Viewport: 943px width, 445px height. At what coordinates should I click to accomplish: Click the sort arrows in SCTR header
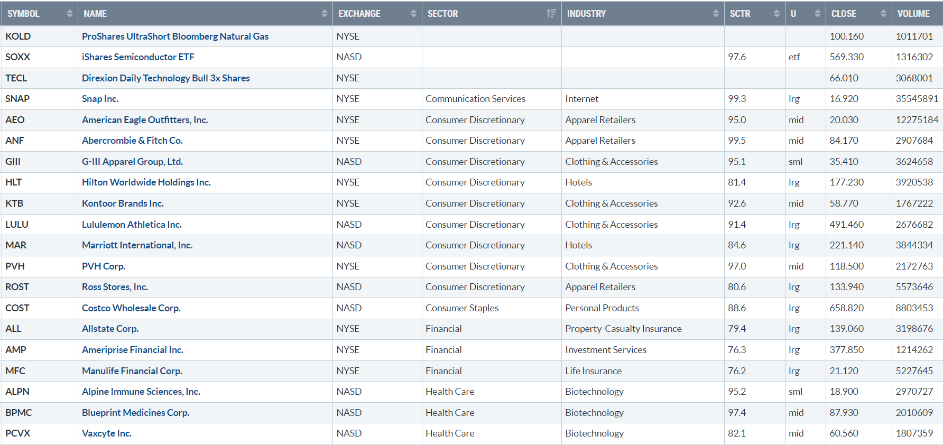776,14
